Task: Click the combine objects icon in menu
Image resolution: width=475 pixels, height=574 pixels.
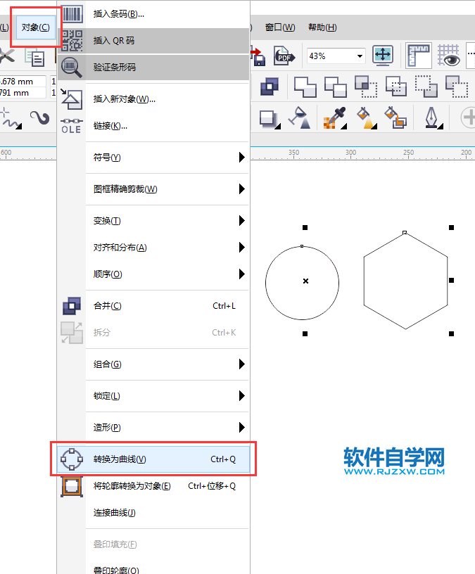Action: click(x=72, y=306)
